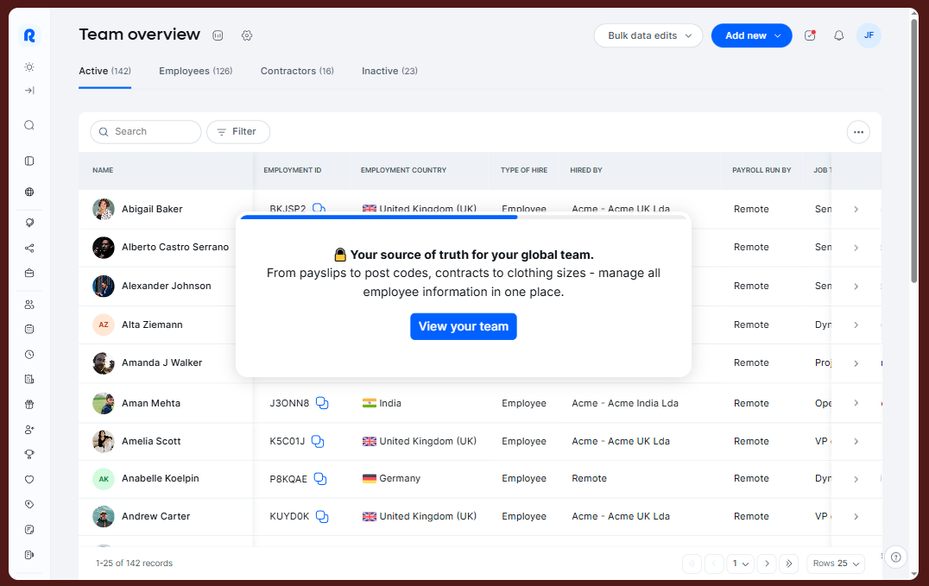The height and width of the screenshot is (586, 929).
Task: Click the help question mark icon
Action: (x=896, y=557)
